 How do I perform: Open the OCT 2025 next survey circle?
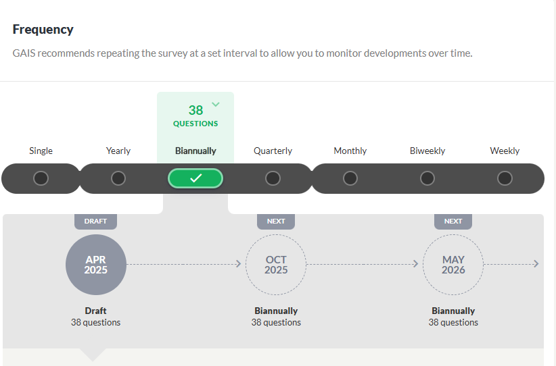point(276,265)
